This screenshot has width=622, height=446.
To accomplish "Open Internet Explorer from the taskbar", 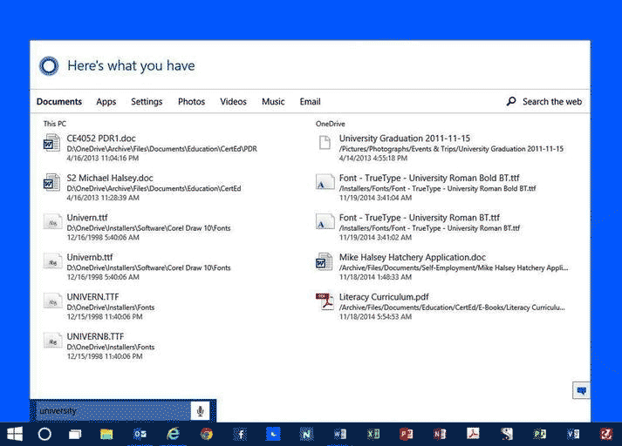I will 173,433.
